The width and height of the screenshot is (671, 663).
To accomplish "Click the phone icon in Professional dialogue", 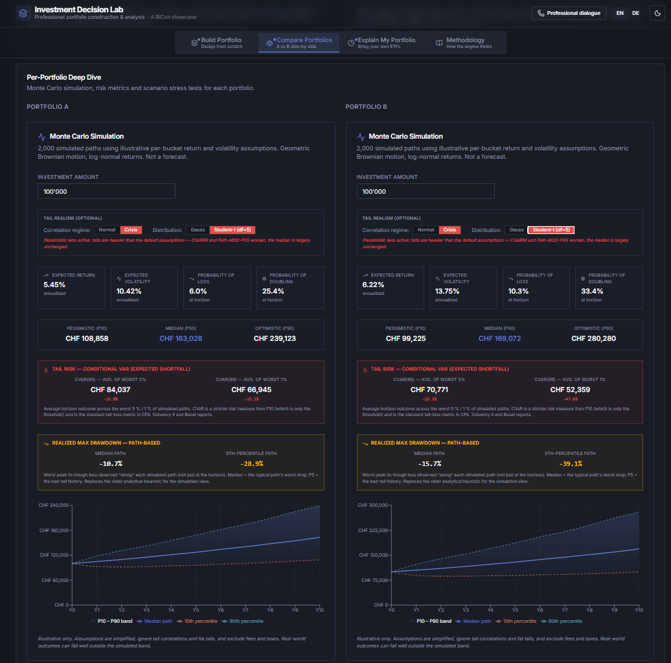I will coord(541,13).
